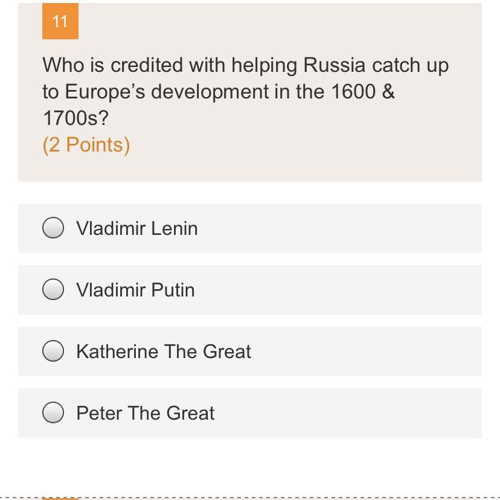Click empty area of Vladimir Lenin option row

338,228
